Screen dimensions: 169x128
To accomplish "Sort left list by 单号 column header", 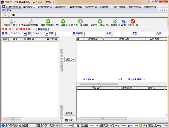I will 15,39.
